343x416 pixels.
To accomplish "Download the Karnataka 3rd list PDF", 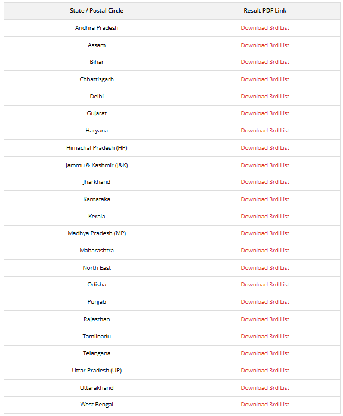I will [x=265, y=199].
